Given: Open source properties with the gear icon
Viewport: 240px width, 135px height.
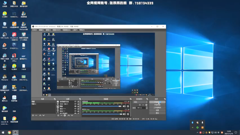Looking at the screenshot, I should coord(65,115).
